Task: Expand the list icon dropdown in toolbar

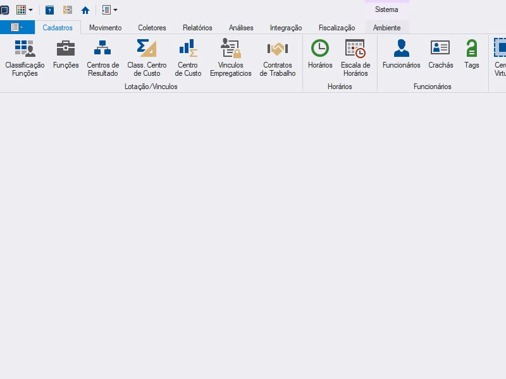Action: tap(115, 10)
